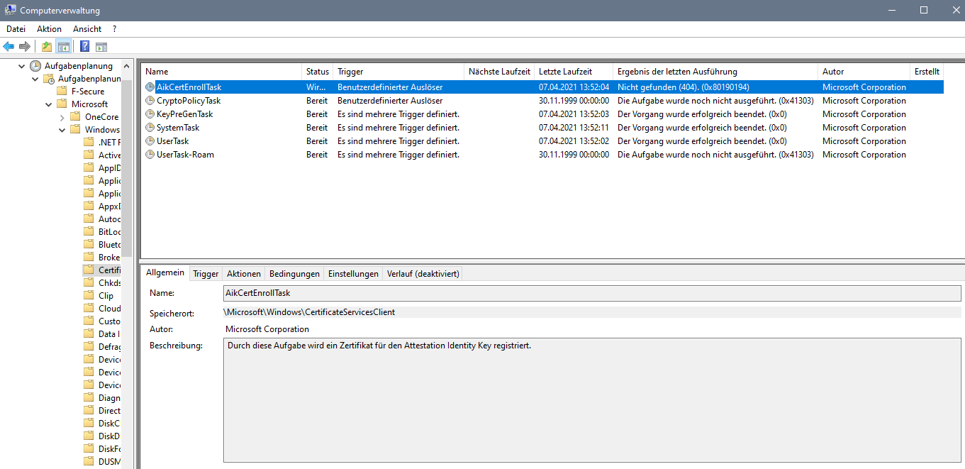Select the Diagn folder in tree
Screen dimensions: 965x469
[109, 398]
